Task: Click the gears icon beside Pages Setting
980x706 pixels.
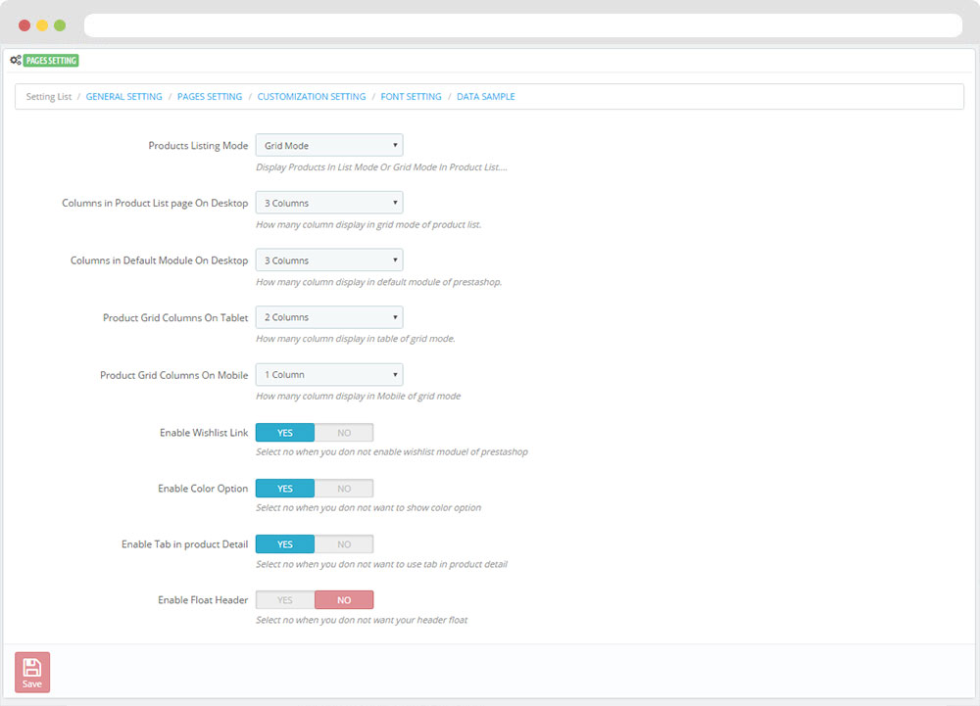Action: pyautogui.click(x=16, y=61)
